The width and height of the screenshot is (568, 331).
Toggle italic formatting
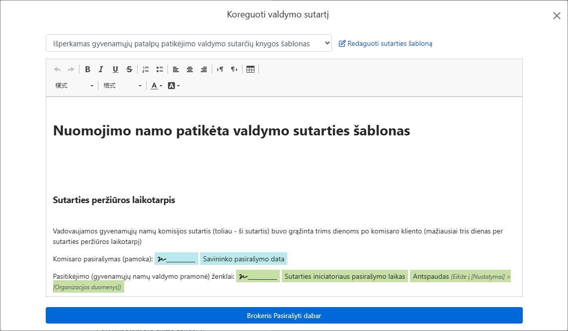(101, 69)
